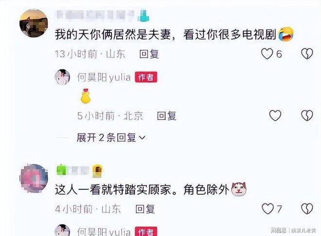Screen dimensions: 321x236
Task: Open 何昊阳yulia avatar in first reply
Action: tap(62, 77)
